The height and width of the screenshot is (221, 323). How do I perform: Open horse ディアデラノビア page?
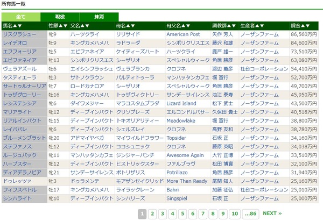coord(22,173)
